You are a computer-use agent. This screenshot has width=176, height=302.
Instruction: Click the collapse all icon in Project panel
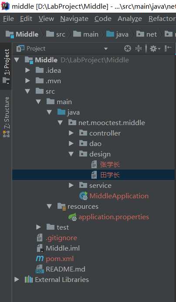tap(138, 48)
